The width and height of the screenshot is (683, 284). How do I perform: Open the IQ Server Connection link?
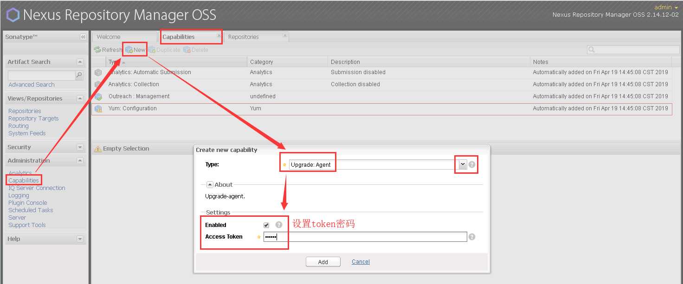click(x=37, y=188)
